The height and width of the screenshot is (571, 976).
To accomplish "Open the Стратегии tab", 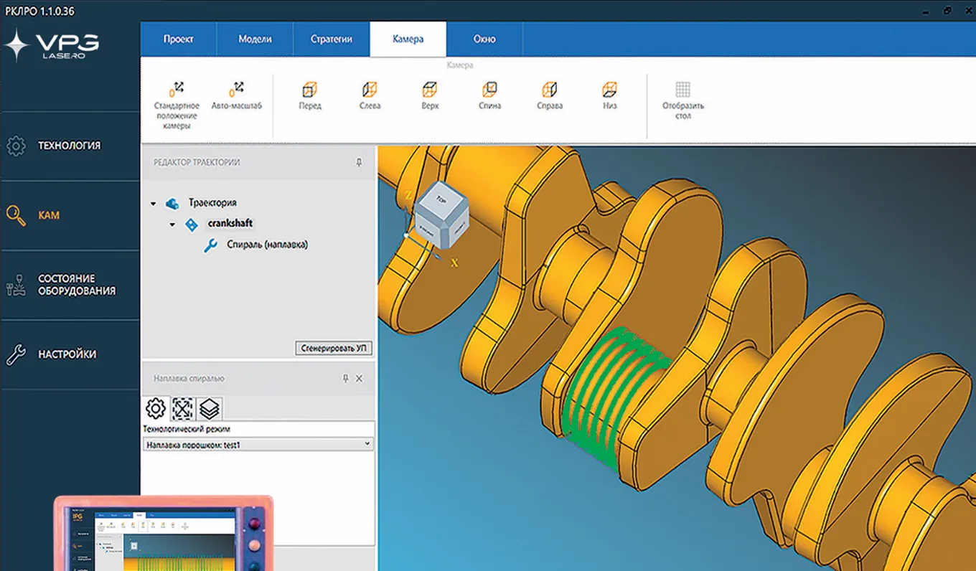I will click(x=331, y=39).
